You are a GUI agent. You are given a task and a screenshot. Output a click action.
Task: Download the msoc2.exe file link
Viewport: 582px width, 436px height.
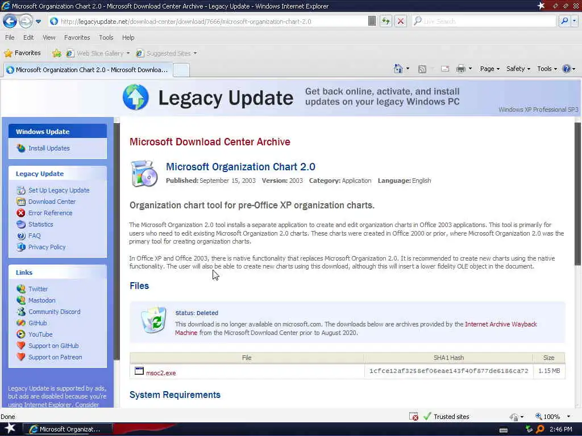[x=161, y=373]
